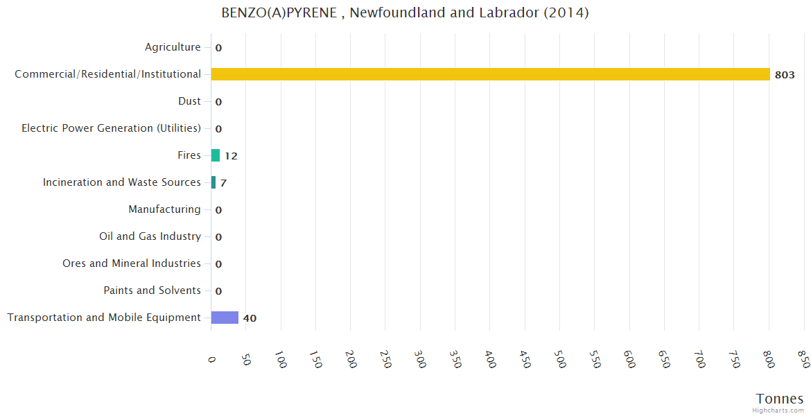Click the Oil and Gas Industry label
The height and width of the screenshot is (416, 811).
pos(150,236)
